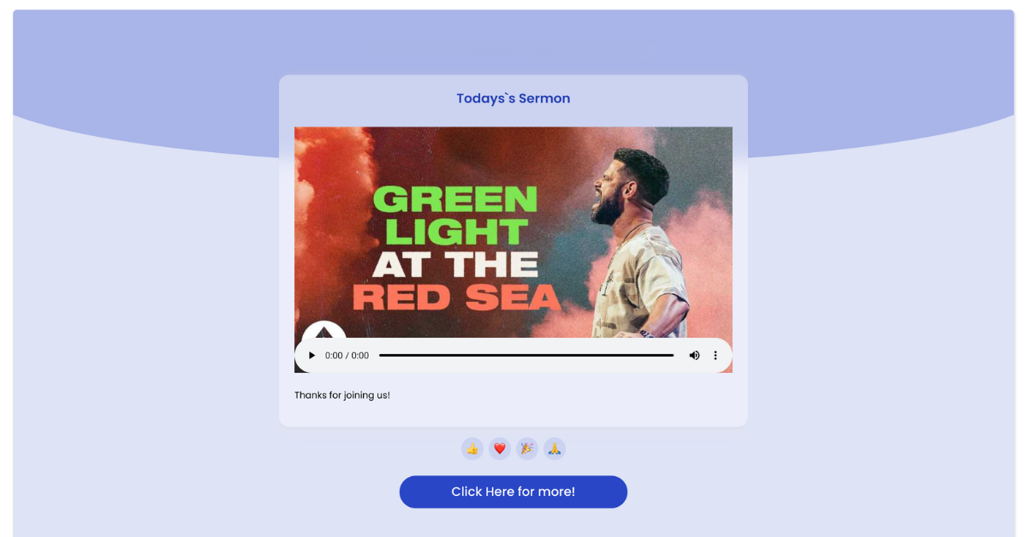Click the "Click Here for more!" button
Image resolution: width=1027 pixels, height=537 pixels.
513,492
